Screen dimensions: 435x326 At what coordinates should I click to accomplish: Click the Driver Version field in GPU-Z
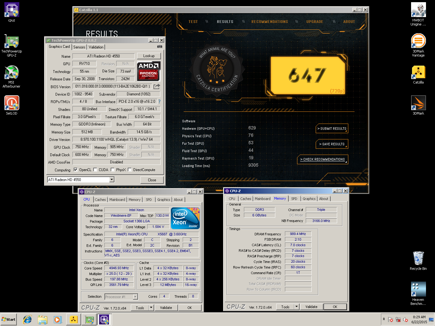pyautogui.click(x=117, y=139)
